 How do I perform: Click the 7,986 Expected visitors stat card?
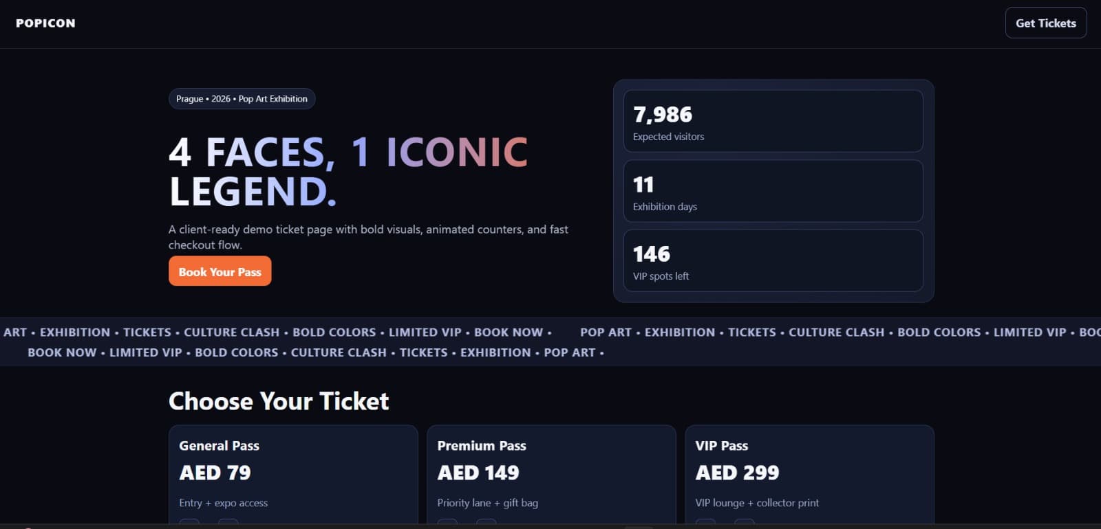point(773,121)
